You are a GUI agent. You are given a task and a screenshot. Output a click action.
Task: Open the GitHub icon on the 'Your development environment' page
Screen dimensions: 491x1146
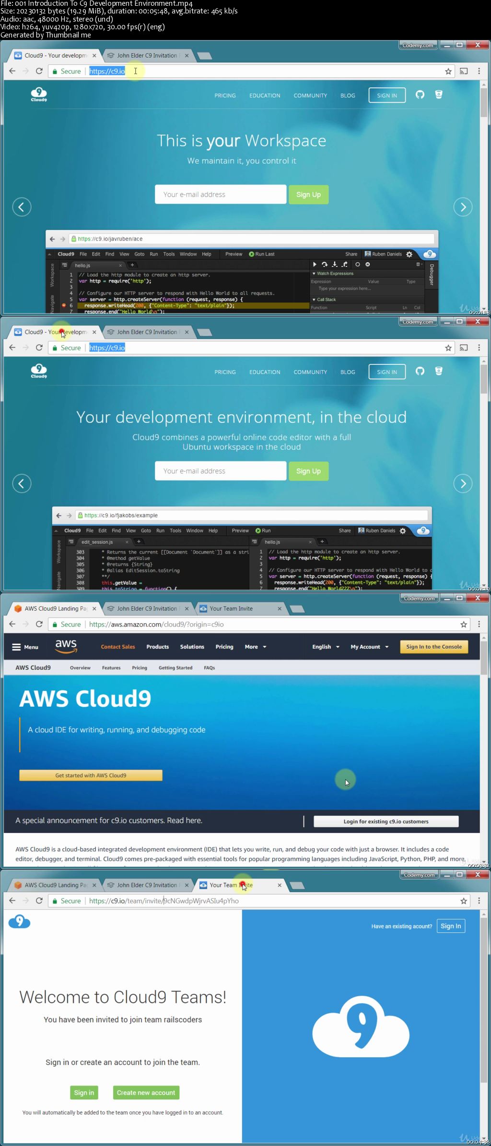tap(420, 371)
